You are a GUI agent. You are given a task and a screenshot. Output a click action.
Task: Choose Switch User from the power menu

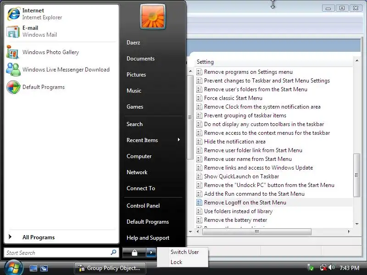tap(184, 252)
